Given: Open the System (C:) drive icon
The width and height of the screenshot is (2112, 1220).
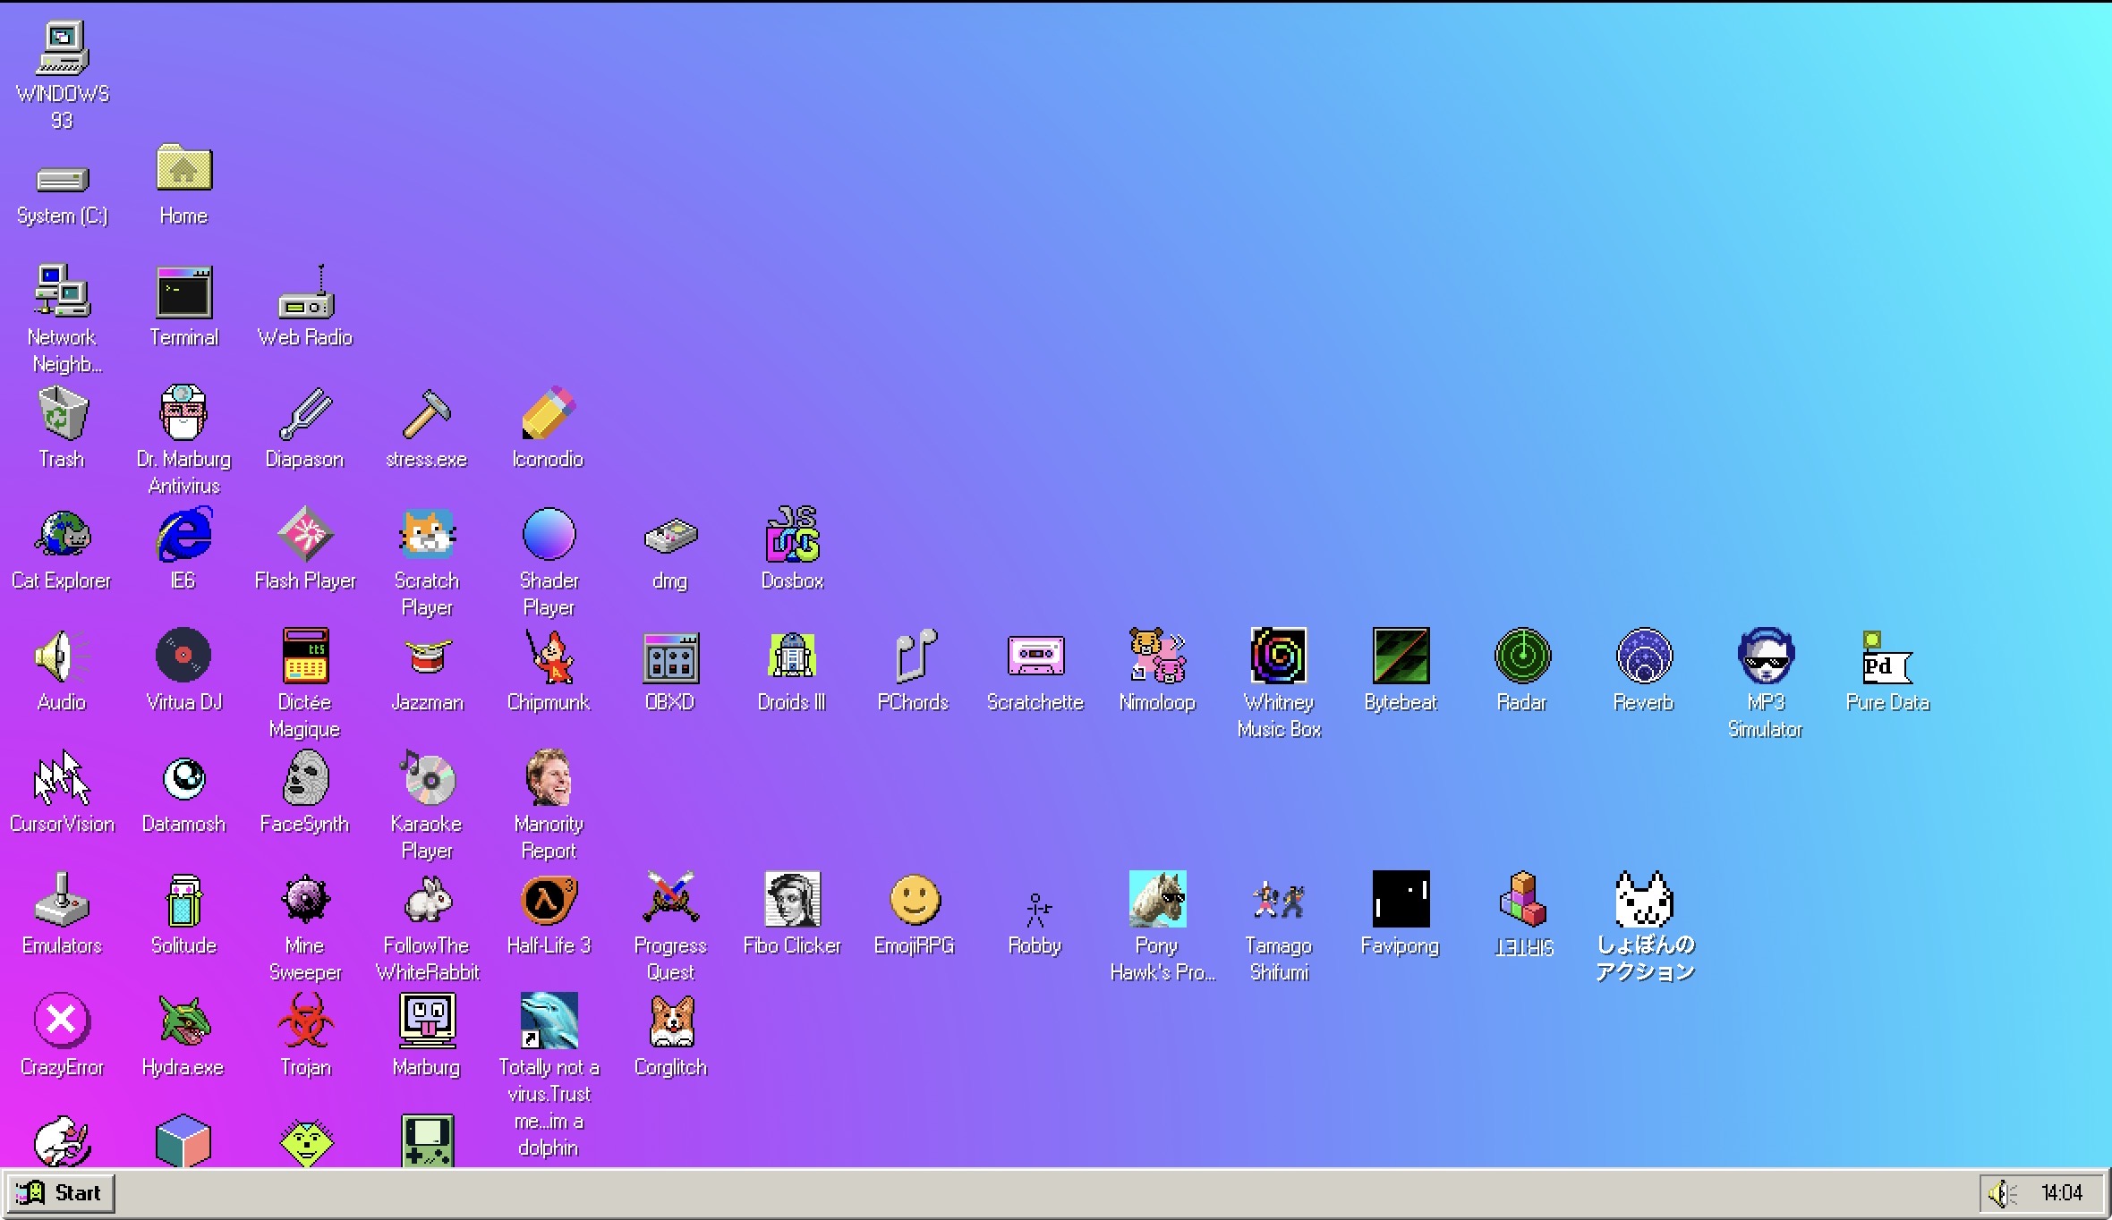Looking at the screenshot, I should tap(62, 180).
